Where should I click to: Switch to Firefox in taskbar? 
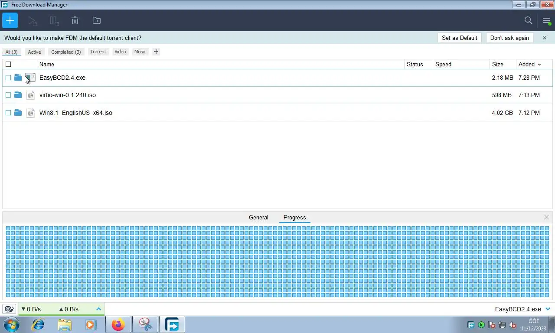(118, 324)
